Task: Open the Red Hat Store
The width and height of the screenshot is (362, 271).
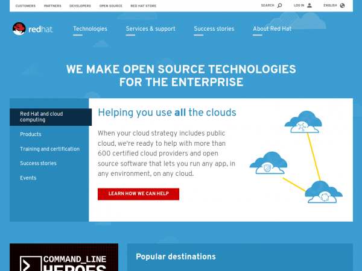Action: (x=144, y=6)
